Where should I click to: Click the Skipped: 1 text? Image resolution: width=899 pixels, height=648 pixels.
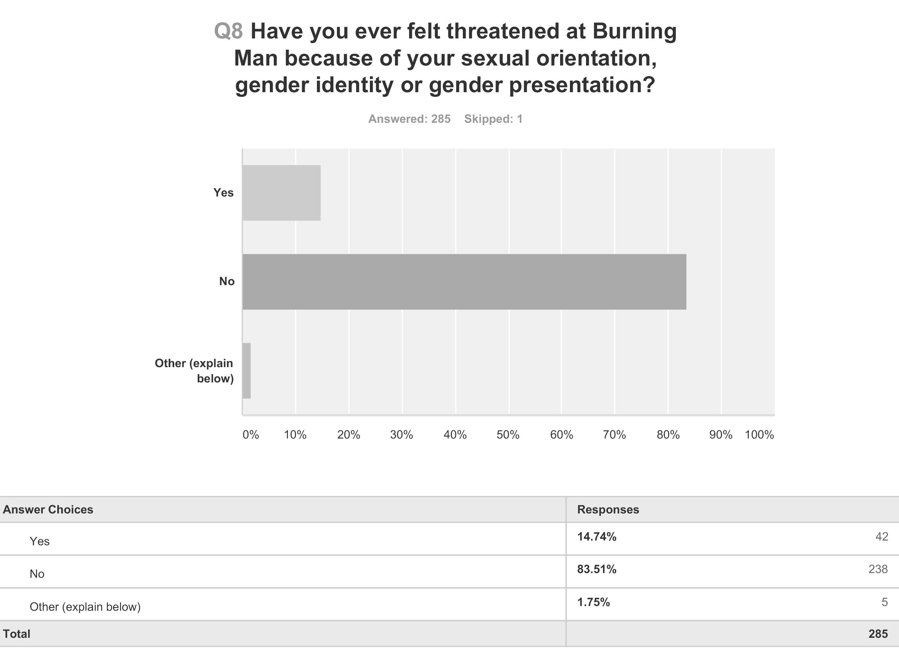click(x=493, y=119)
